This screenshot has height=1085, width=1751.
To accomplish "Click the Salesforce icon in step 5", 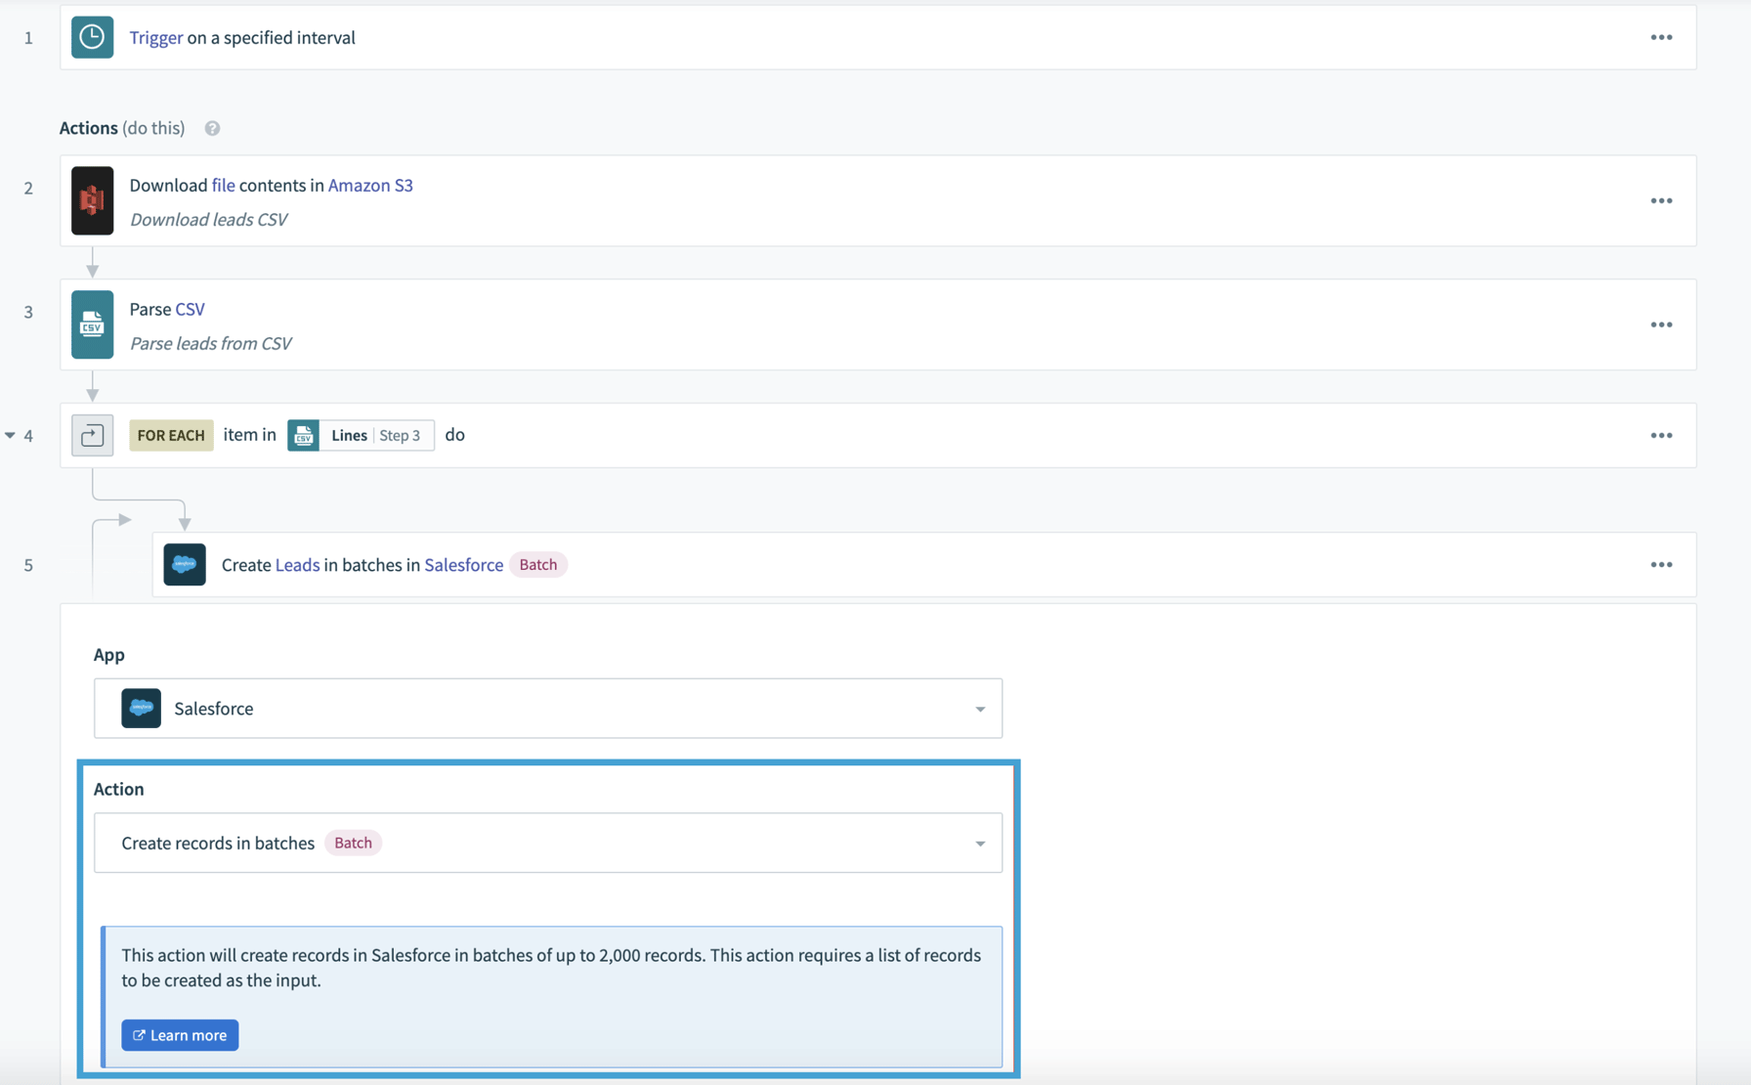I will (x=184, y=565).
